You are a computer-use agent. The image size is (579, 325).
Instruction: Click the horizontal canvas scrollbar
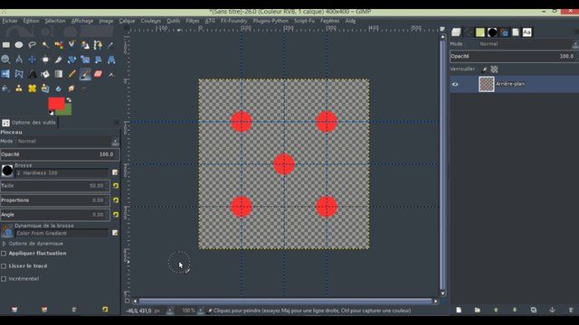[285, 302]
